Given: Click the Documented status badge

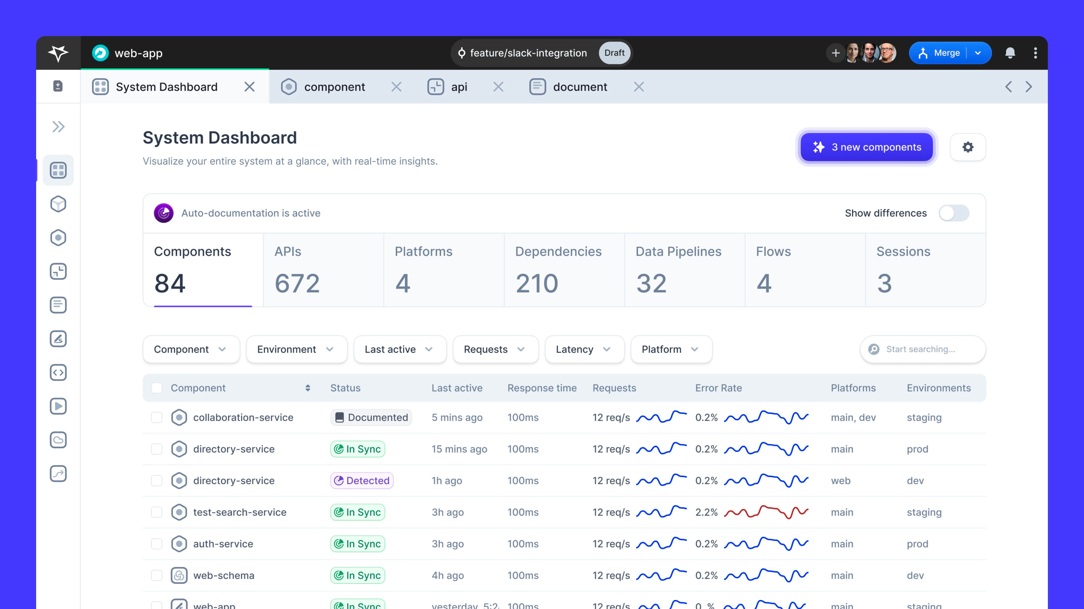Looking at the screenshot, I should [x=371, y=417].
